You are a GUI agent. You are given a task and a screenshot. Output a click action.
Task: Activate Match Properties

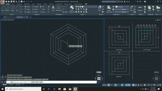(x=109, y=9)
